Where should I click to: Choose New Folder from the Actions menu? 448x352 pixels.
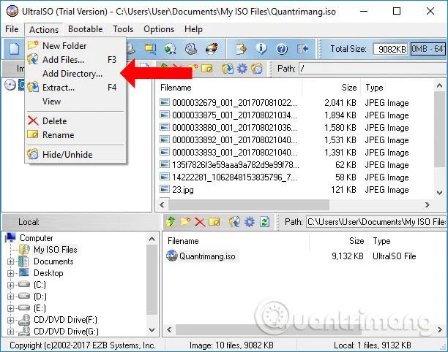pyautogui.click(x=75, y=45)
